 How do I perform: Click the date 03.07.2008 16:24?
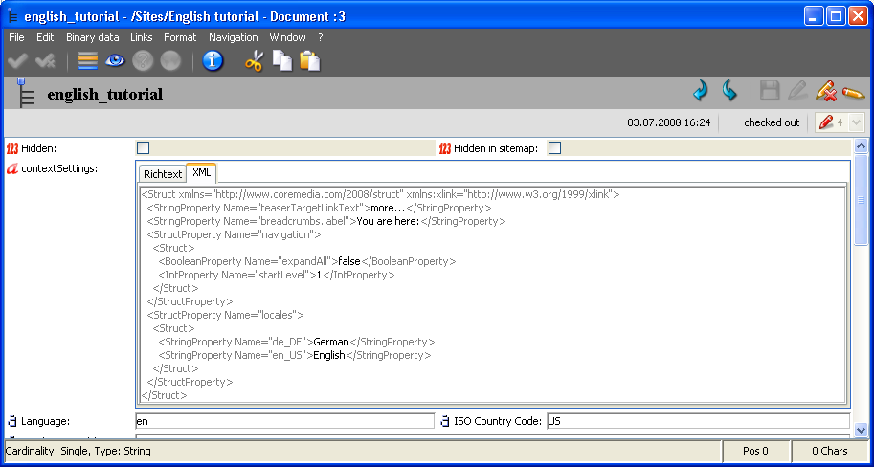669,122
